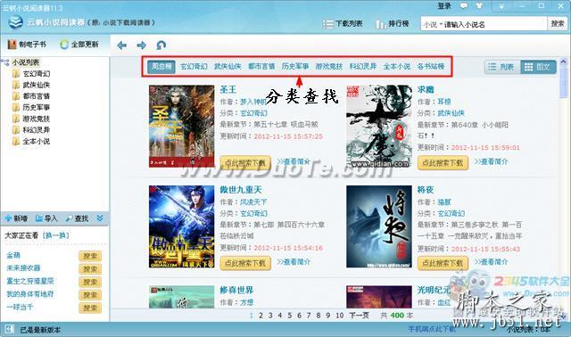The height and width of the screenshot is (337, 571).
Task: Select the 各书站榜 tab
Action: click(x=431, y=67)
